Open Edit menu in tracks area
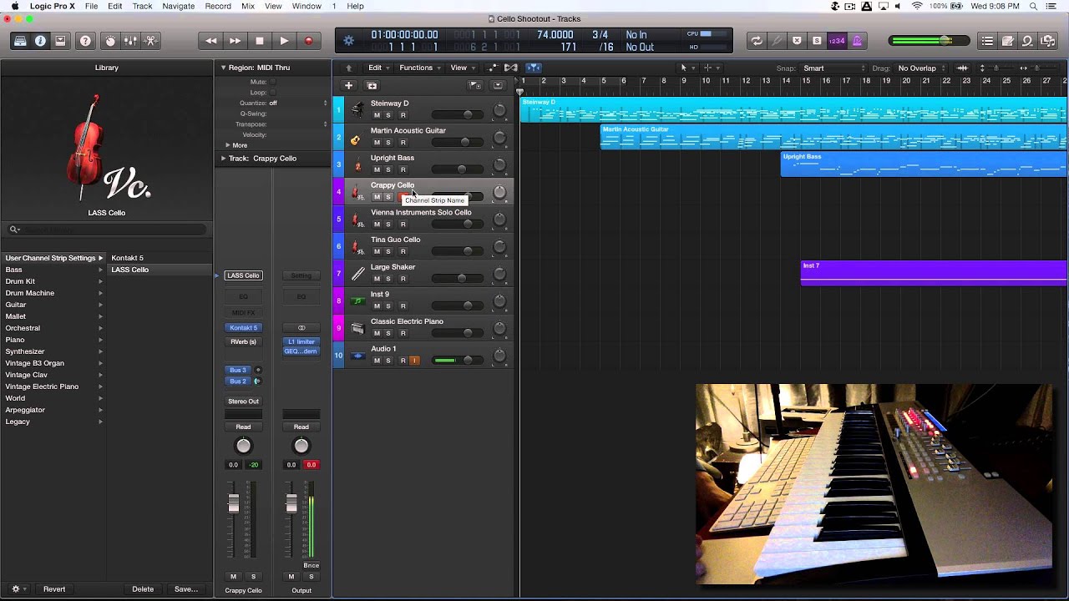 click(379, 68)
